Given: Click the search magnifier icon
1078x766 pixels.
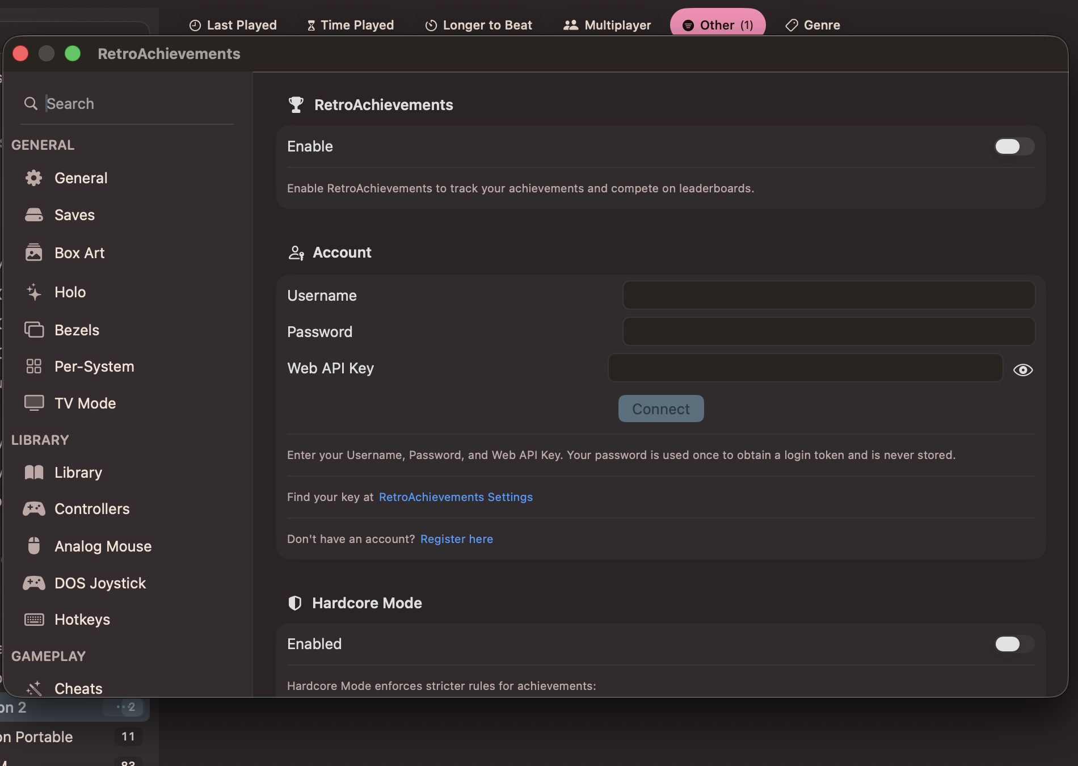Looking at the screenshot, I should pos(31,103).
